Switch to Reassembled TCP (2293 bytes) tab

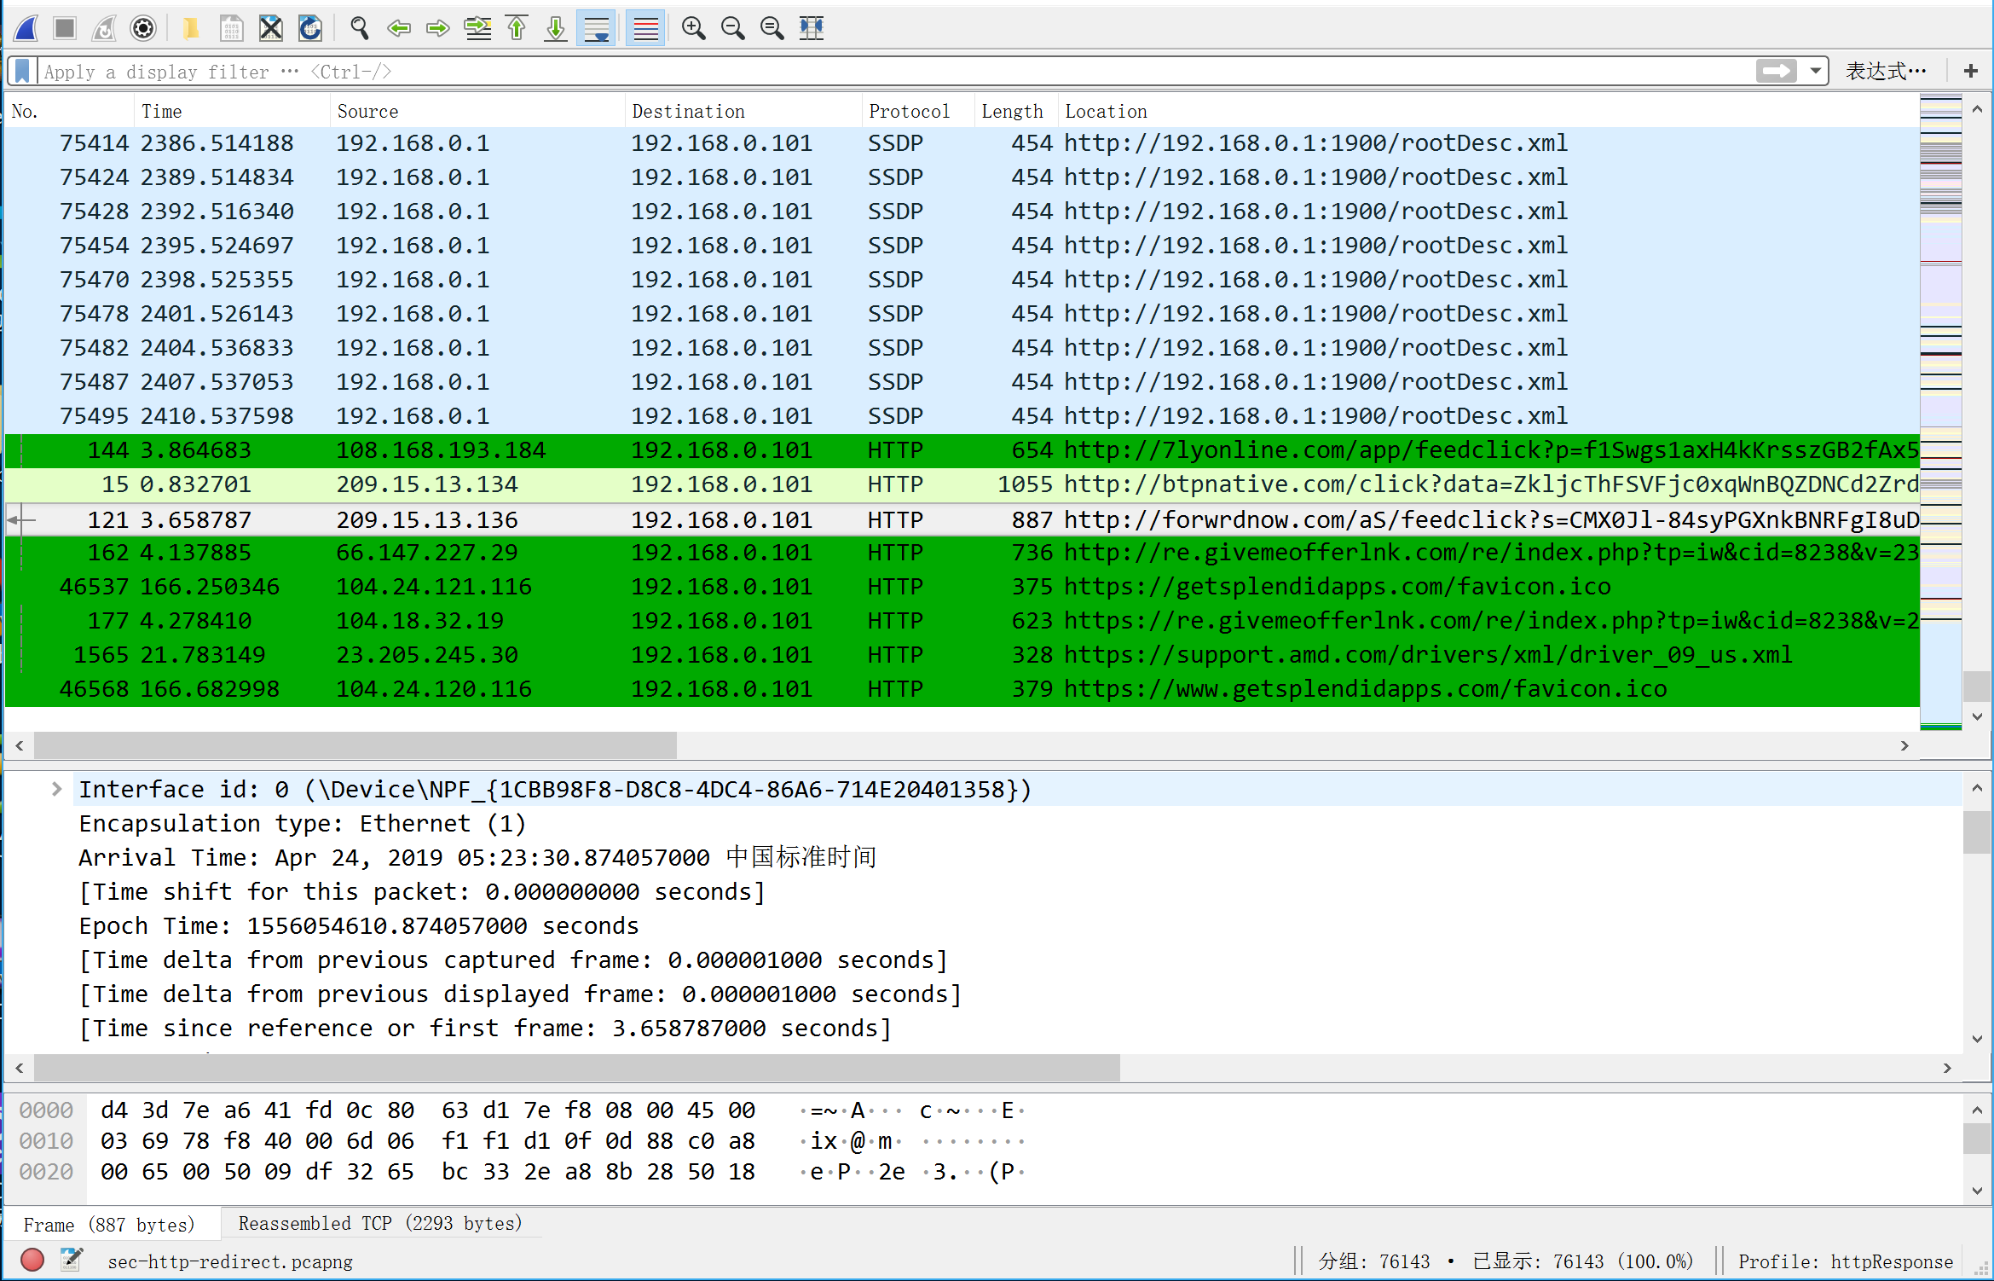click(380, 1224)
